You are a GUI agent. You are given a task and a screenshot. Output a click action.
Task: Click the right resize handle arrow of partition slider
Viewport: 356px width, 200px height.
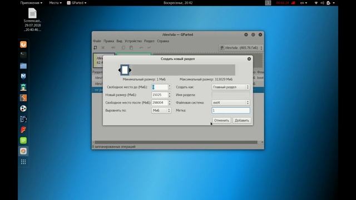pyautogui.click(x=130, y=70)
